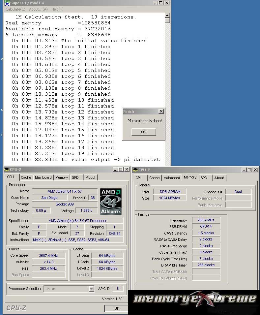Close the right CPU-Z window
Image resolution: width=260 pixels, height=315 pixels.
click(255, 170)
